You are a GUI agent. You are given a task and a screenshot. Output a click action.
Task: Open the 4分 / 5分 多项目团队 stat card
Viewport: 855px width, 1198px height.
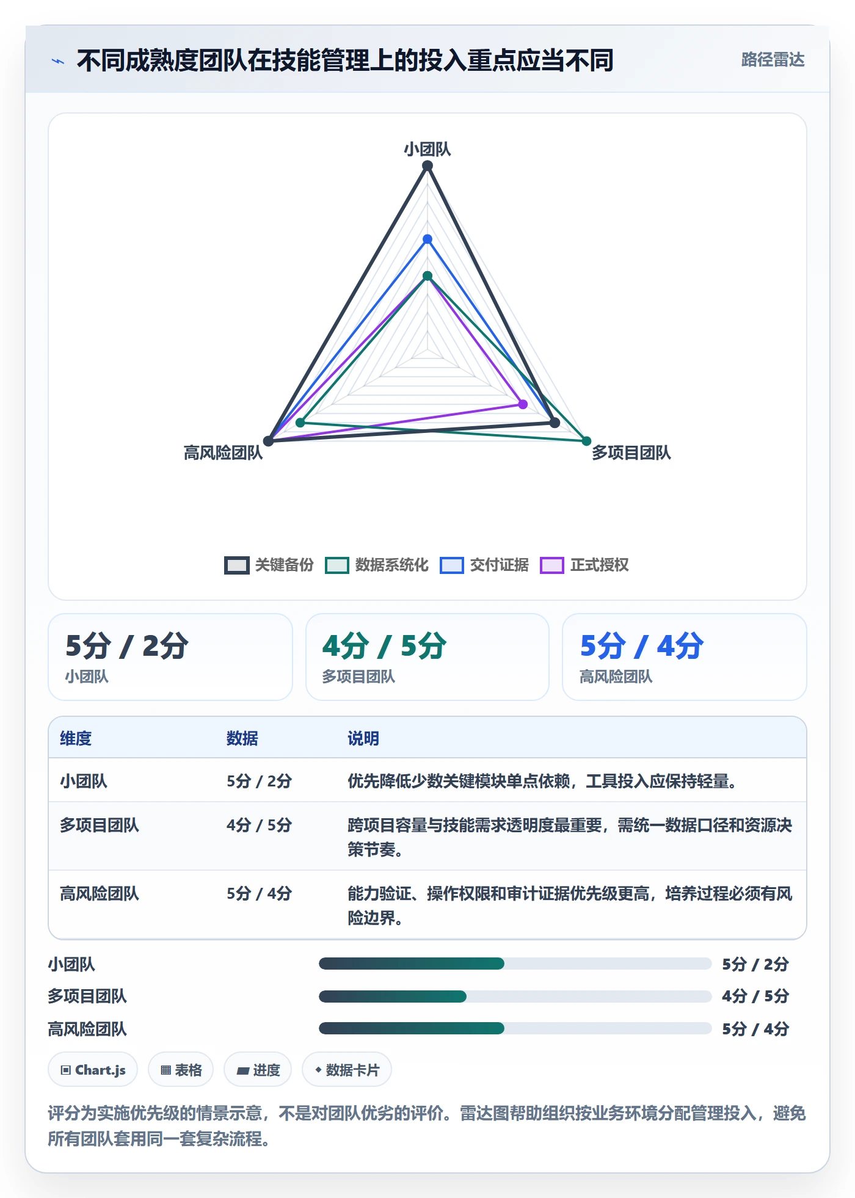(x=428, y=657)
